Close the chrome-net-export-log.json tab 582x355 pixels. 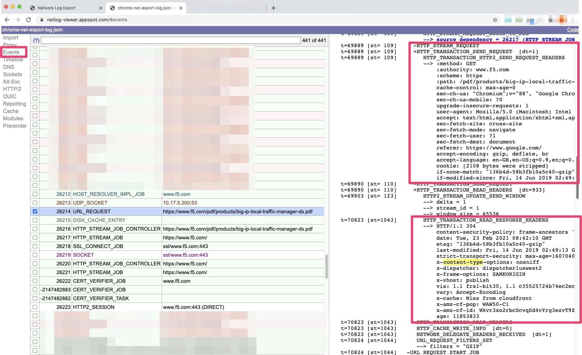point(181,8)
